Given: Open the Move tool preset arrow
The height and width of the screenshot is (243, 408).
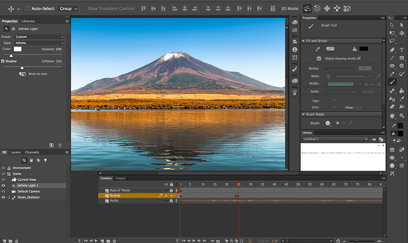Looking at the screenshot, I should pyautogui.click(x=18, y=9).
